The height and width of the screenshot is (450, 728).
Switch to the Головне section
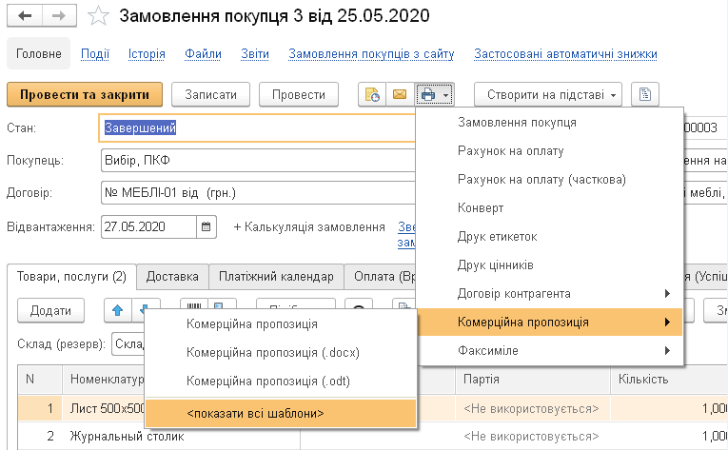(38, 54)
